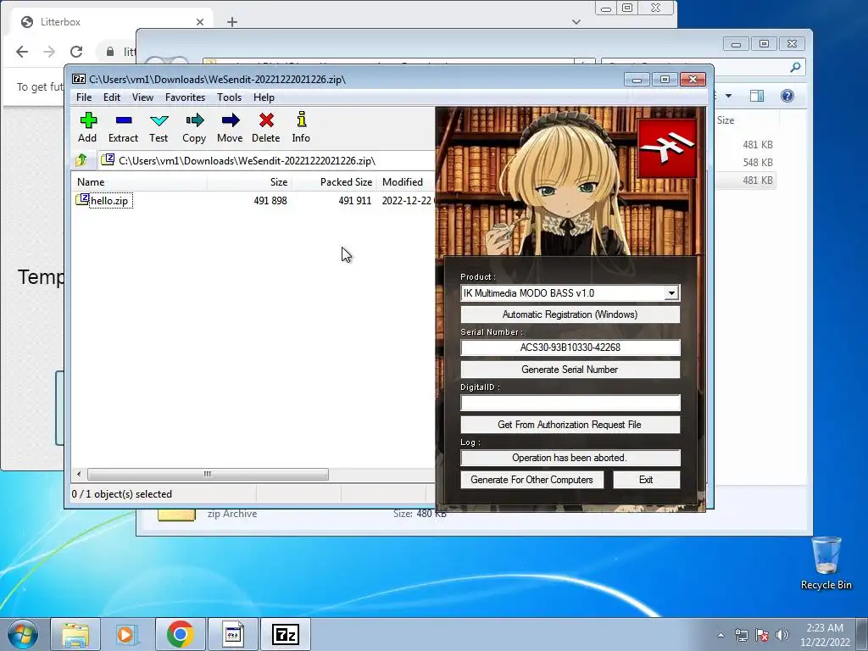This screenshot has height=651, width=868.
Task: Open Chrome's tab search chevron
Action: pyautogui.click(x=576, y=22)
